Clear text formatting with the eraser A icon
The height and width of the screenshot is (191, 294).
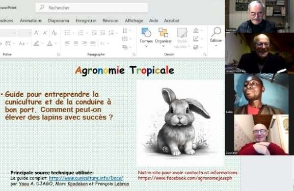(54, 33)
